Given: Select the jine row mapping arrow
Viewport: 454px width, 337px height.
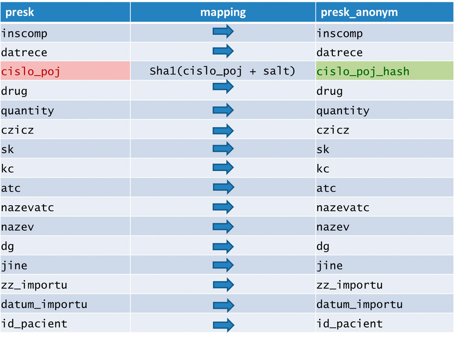Looking at the screenshot, I should click(x=223, y=265).
